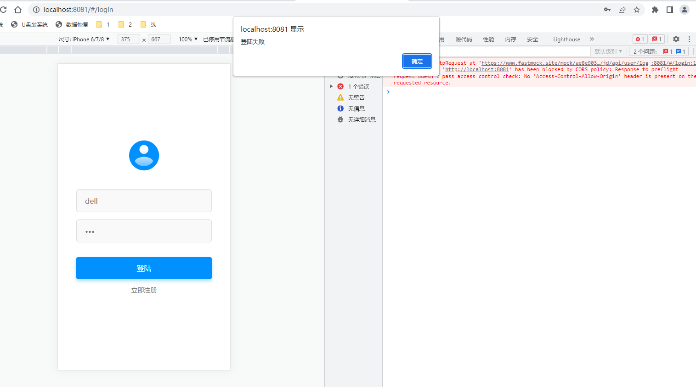Filter console by 1 个错误 red error icon
The height and width of the screenshot is (387, 696).
340,86
